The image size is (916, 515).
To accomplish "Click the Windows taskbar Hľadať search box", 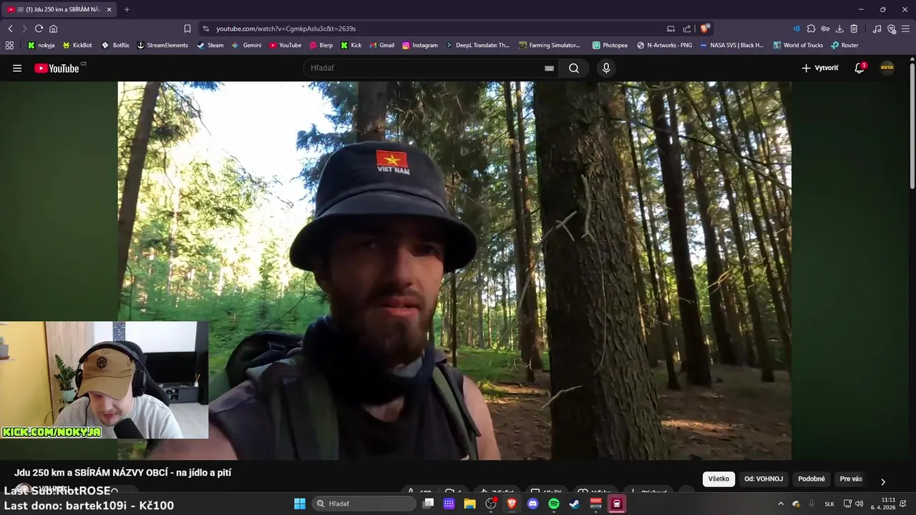I will point(364,504).
